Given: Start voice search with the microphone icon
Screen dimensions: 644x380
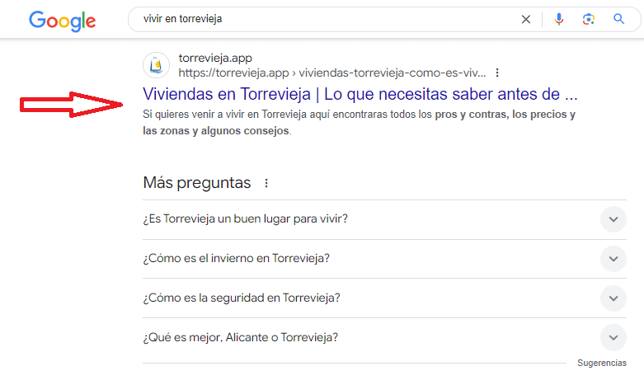Looking at the screenshot, I should (x=558, y=19).
